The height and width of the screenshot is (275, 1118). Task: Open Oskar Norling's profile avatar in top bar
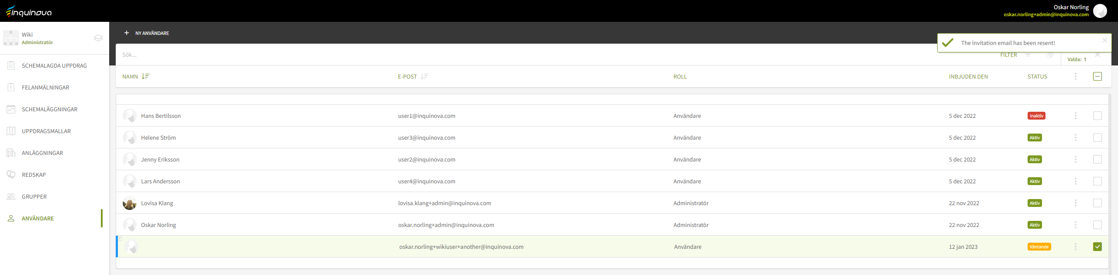pyautogui.click(x=1100, y=11)
